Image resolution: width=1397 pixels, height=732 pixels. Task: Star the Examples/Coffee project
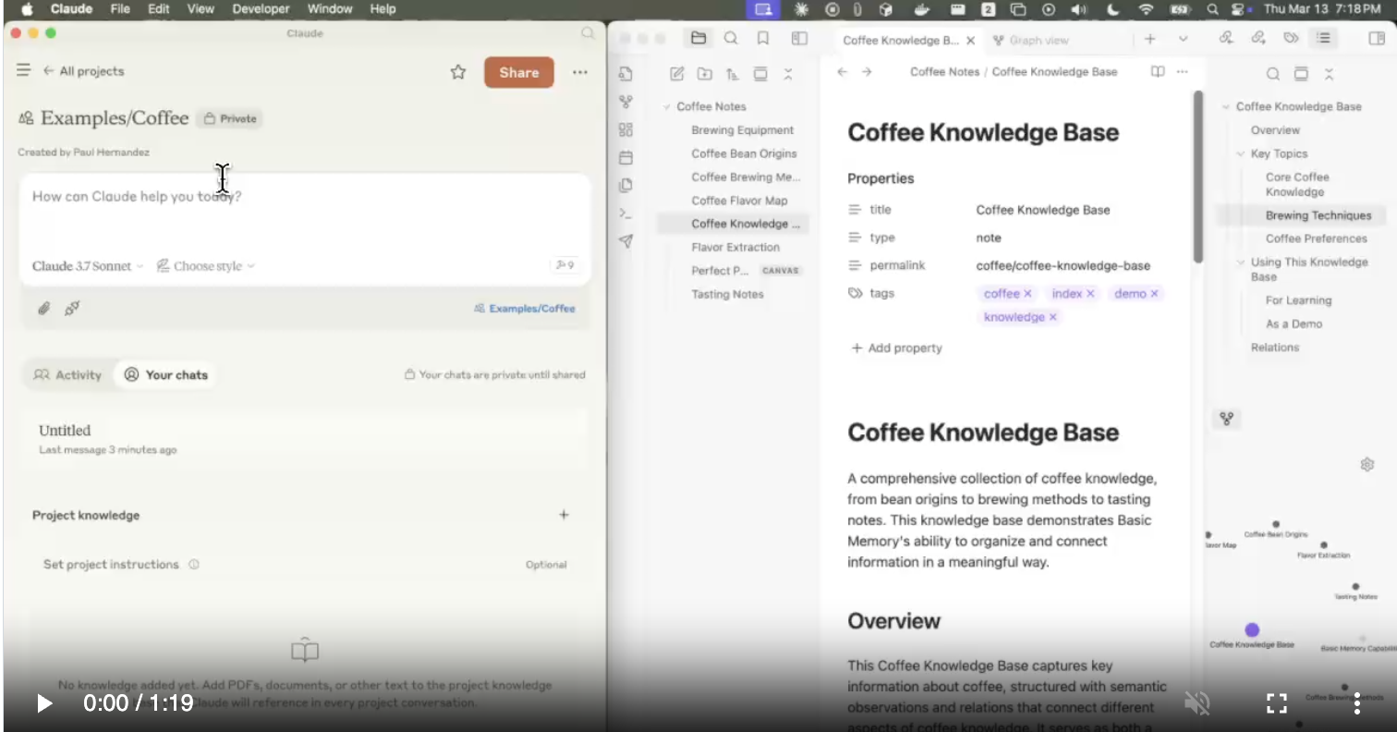[x=457, y=72]
